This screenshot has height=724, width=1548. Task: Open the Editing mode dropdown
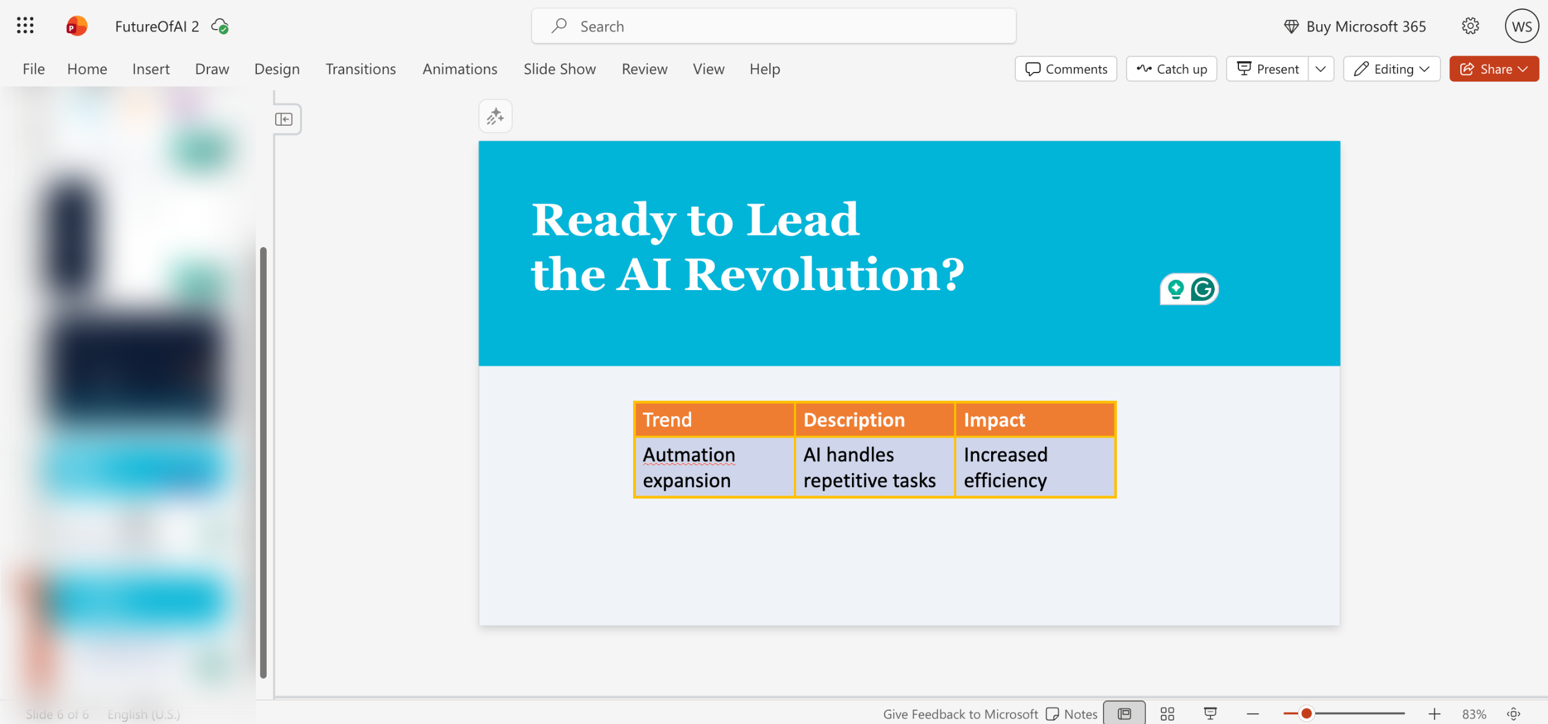click(x=1391, y=69)
